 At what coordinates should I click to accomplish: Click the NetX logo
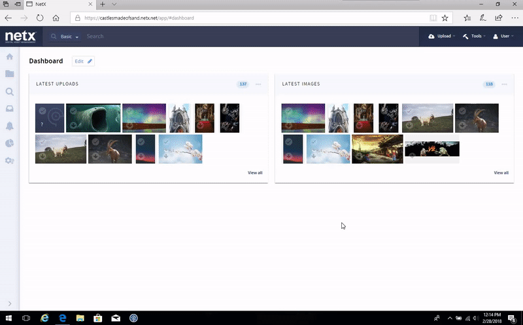(20, 37)
